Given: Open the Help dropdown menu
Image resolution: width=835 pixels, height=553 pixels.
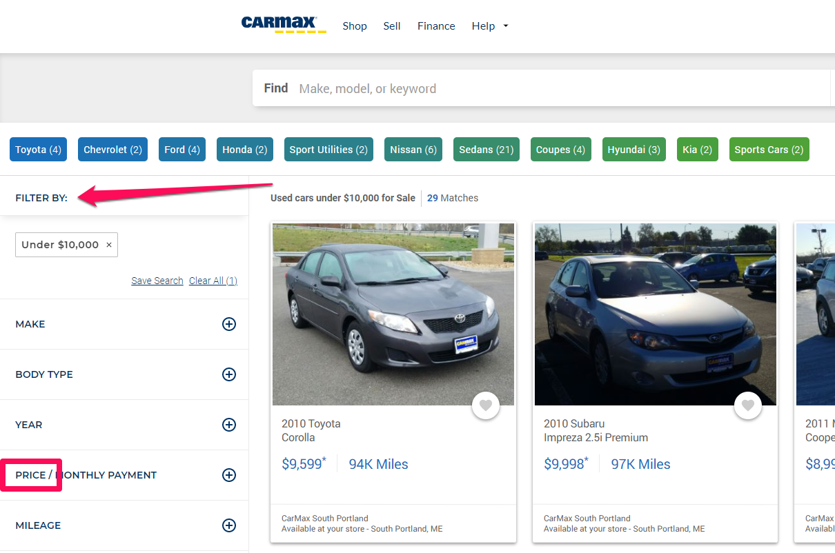Looking at the screenshot, I should point(490,26).
